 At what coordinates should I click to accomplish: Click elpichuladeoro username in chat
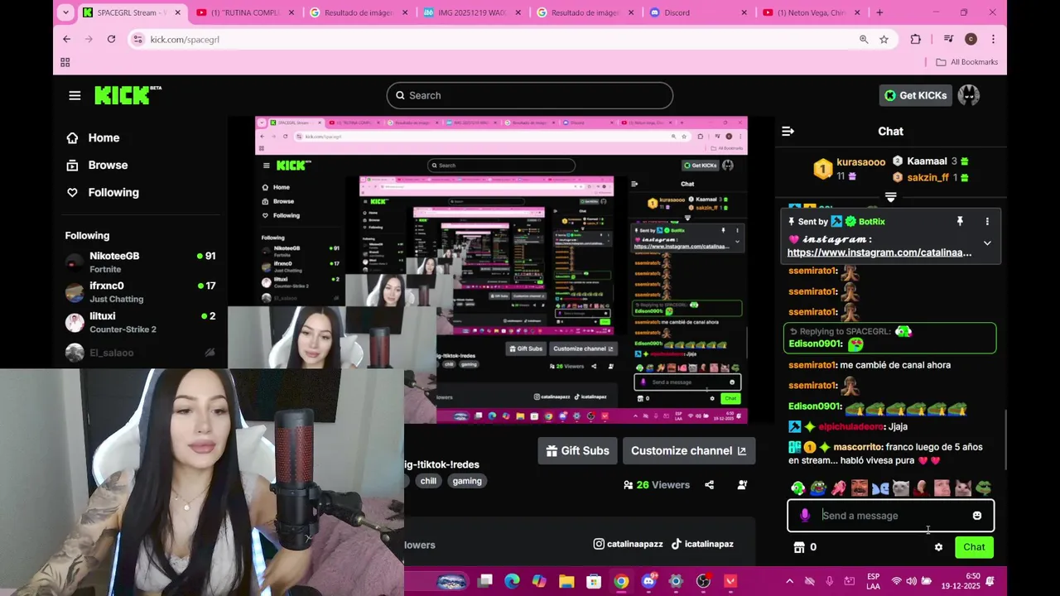(850, 427)
